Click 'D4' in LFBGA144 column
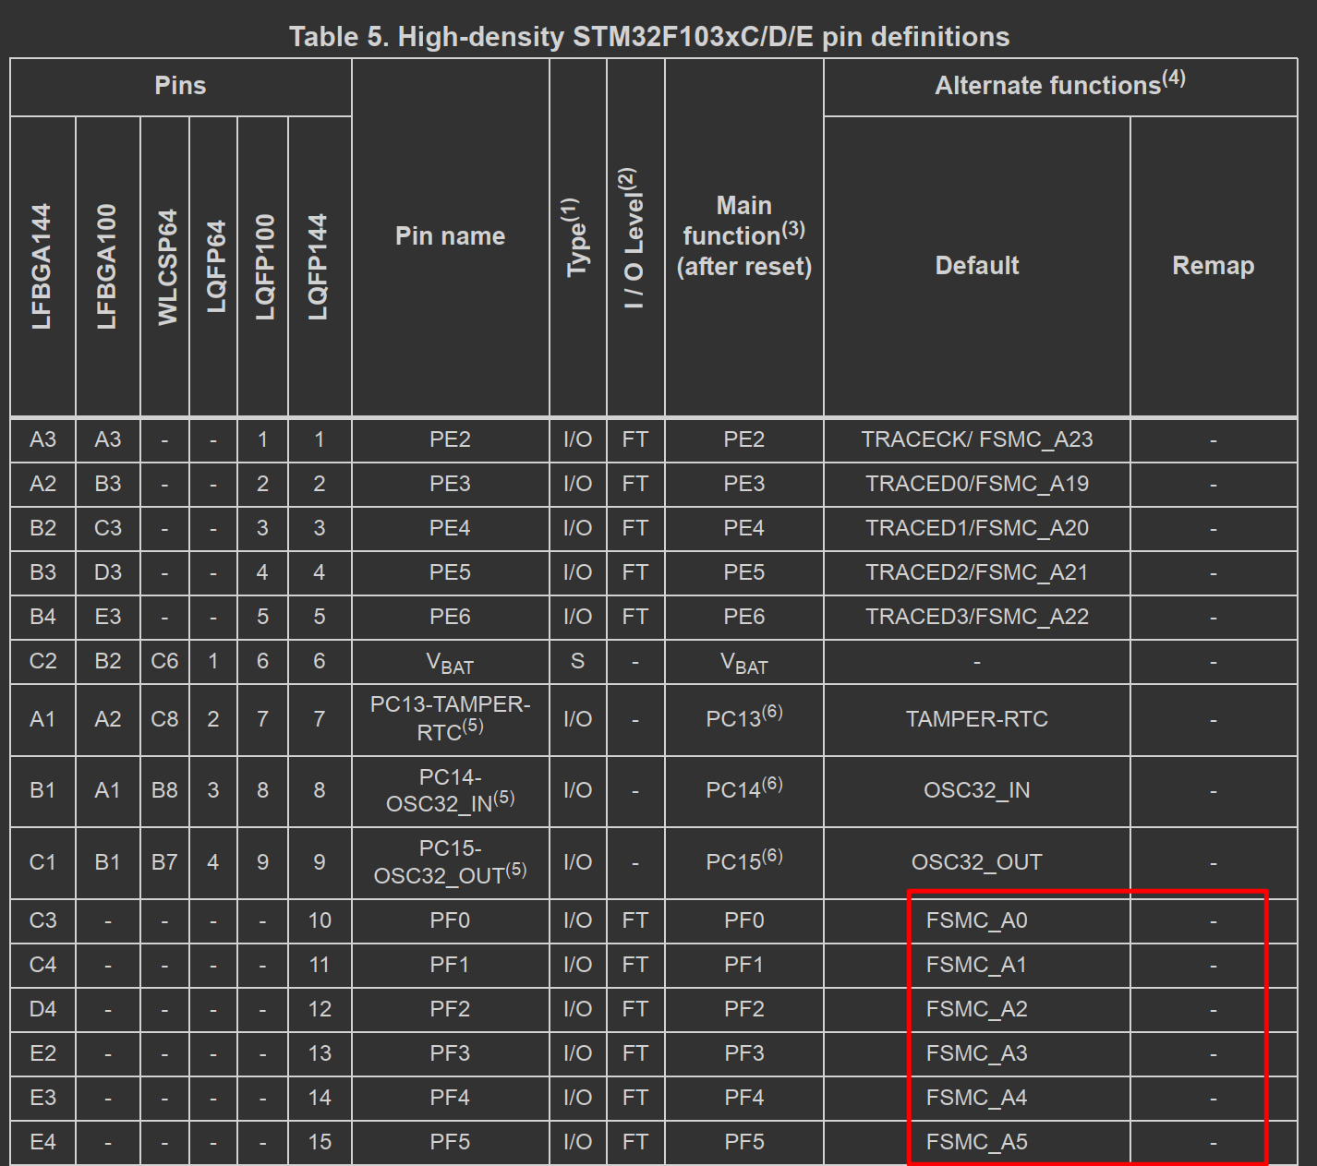 pyautogui.click(x=42, y=1009)
